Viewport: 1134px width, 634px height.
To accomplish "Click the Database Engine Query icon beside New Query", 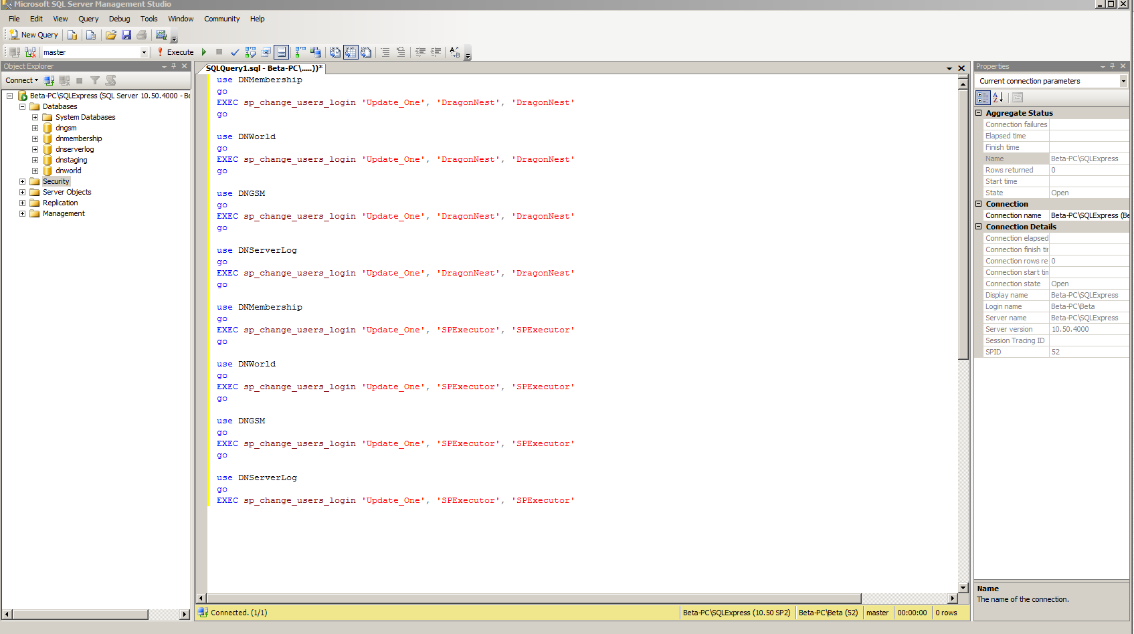I will (x=72, y=35).
